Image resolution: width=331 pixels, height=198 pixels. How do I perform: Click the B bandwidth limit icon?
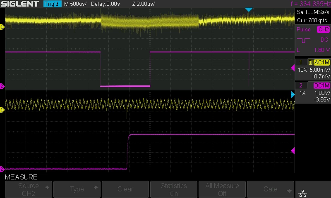click(310, 62)
